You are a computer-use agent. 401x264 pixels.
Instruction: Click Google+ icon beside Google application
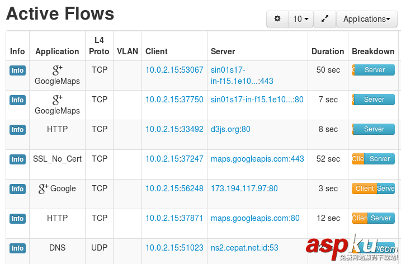click(43, 188)
